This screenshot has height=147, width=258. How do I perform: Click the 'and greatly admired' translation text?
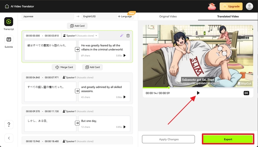102,89
